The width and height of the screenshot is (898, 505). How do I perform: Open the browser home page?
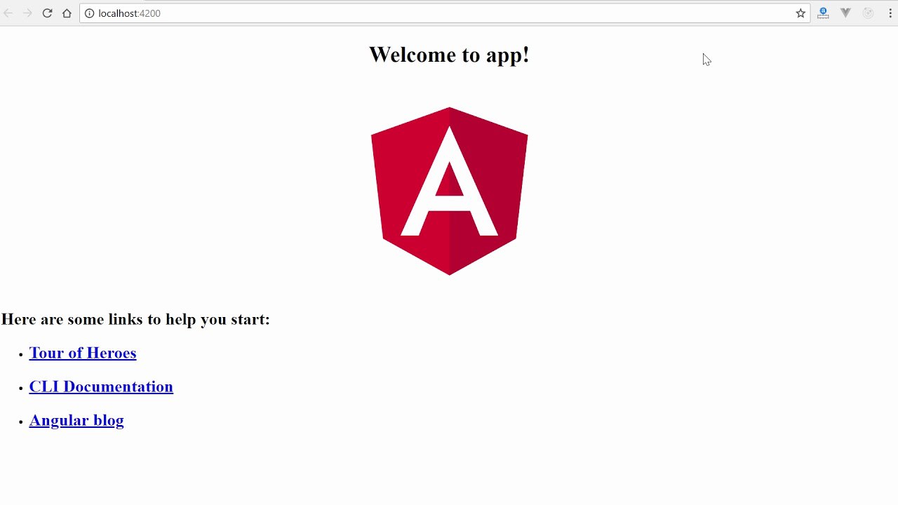click(67, 13)
